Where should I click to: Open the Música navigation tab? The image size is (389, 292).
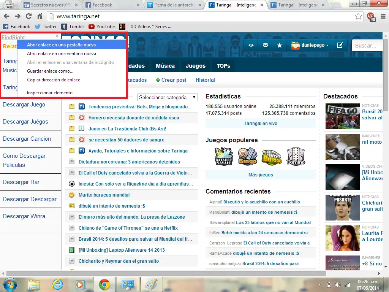pyautogui.click(x=165, y=66)
